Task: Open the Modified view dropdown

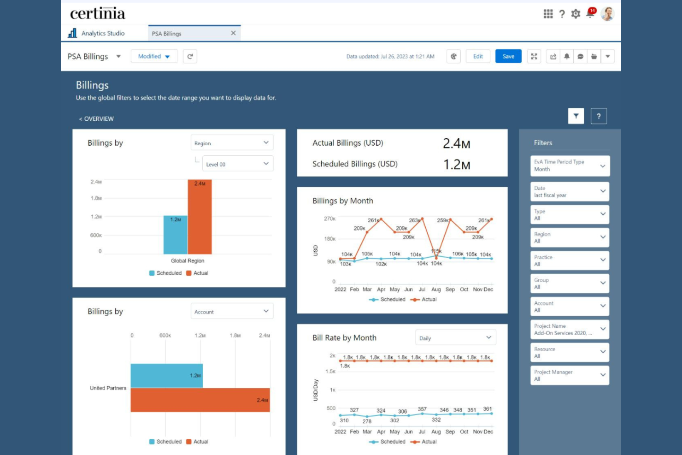Action: tap(154, 56)
